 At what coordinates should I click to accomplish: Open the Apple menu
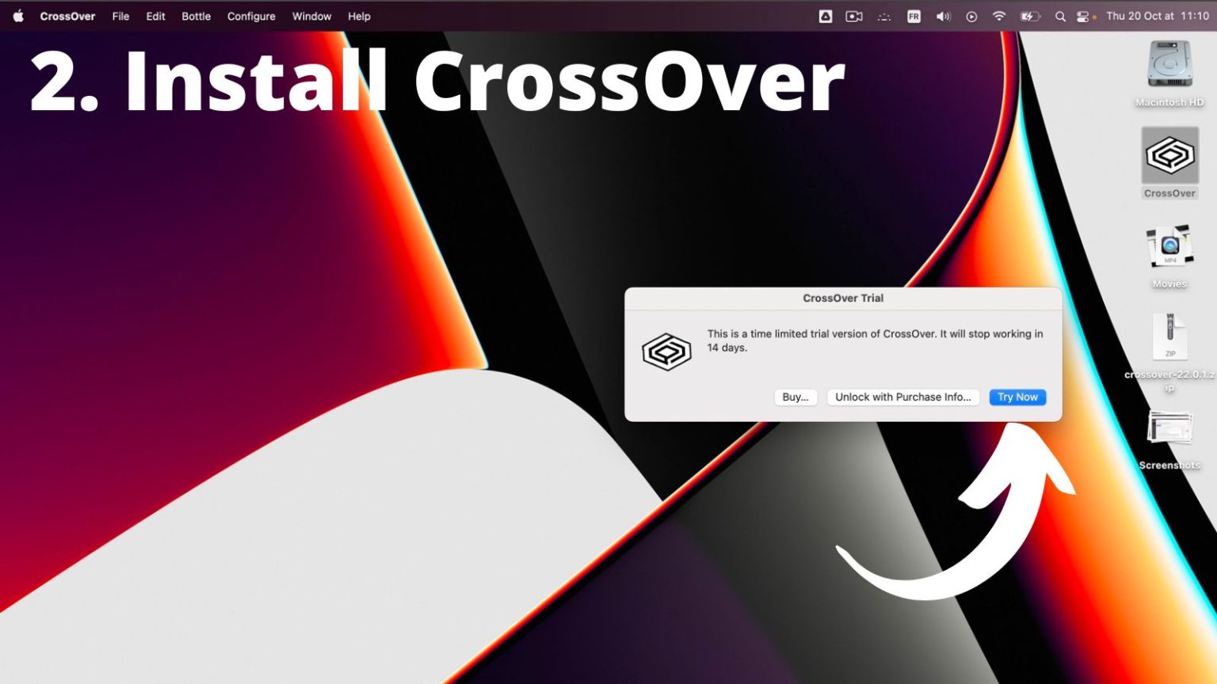click(17, 16)
